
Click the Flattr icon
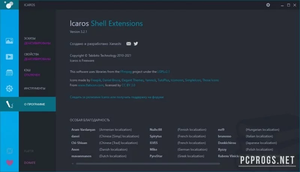[9, 151]
